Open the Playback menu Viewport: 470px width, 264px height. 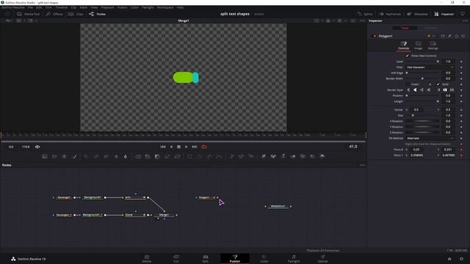107,7
